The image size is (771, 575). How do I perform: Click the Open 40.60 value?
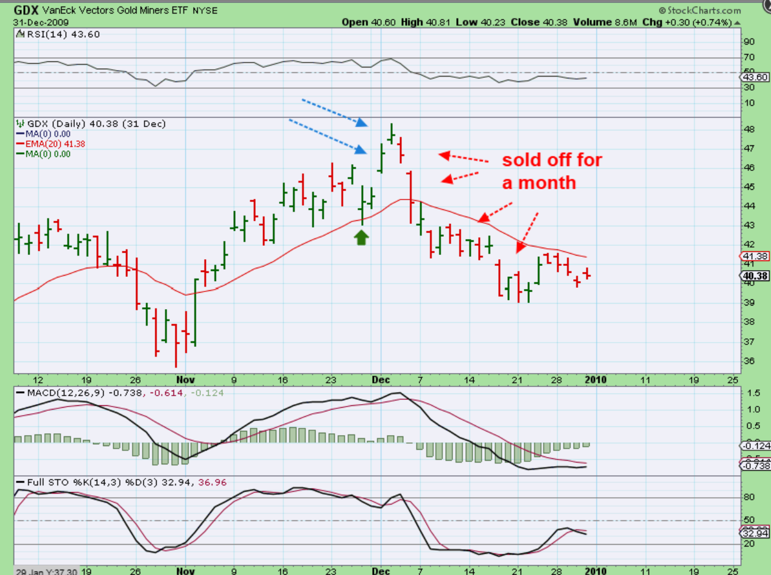click(368, 22)
